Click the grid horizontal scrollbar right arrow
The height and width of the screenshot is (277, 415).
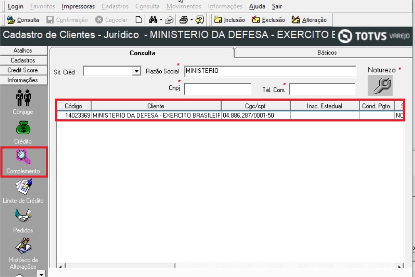tap(399, 266)
